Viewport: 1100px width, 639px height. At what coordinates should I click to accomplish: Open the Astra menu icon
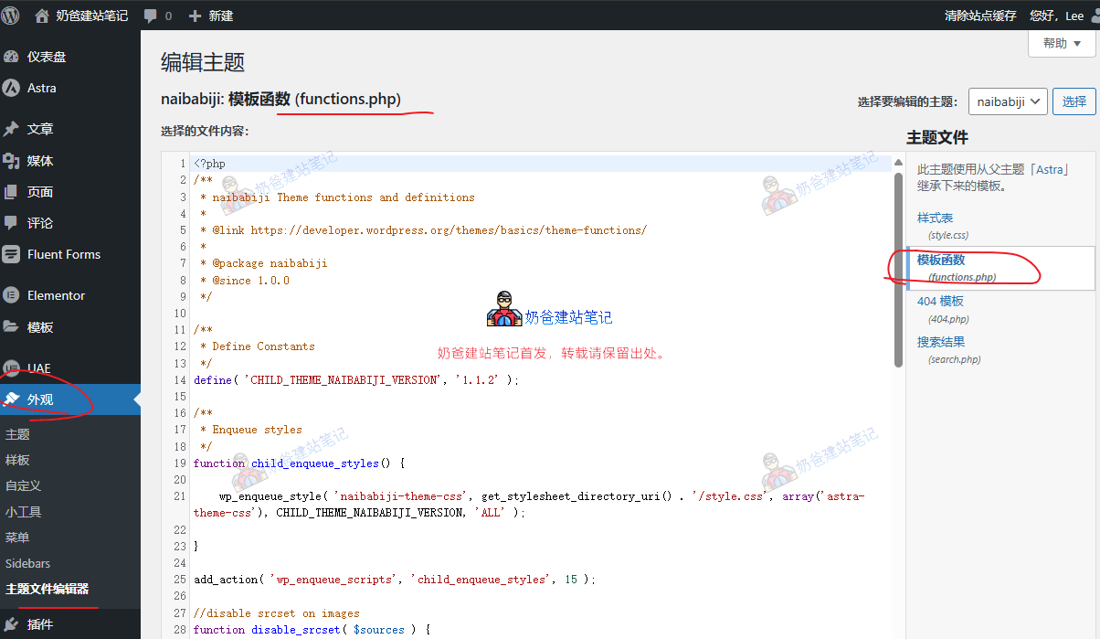(12, 88)
